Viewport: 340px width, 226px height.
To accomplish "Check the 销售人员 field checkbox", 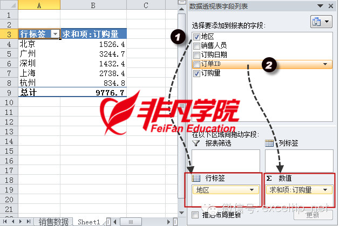I will pyautogui.click(x=196, y=46).
